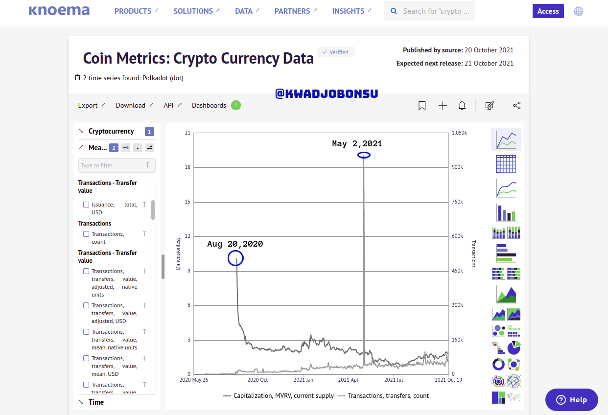Choose the vertical bar chart icon
608x415 pixels.
point(506,212)
